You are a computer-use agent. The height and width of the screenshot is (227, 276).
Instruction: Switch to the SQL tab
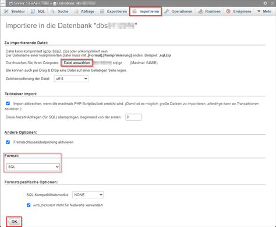click(x=38, y=12)
